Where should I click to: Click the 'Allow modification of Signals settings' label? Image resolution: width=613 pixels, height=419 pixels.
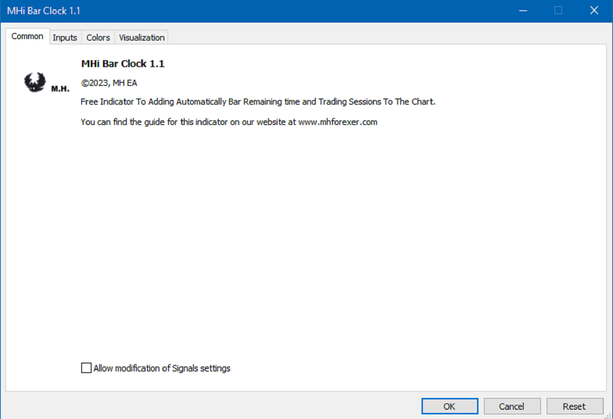click(x=162, y=368)
